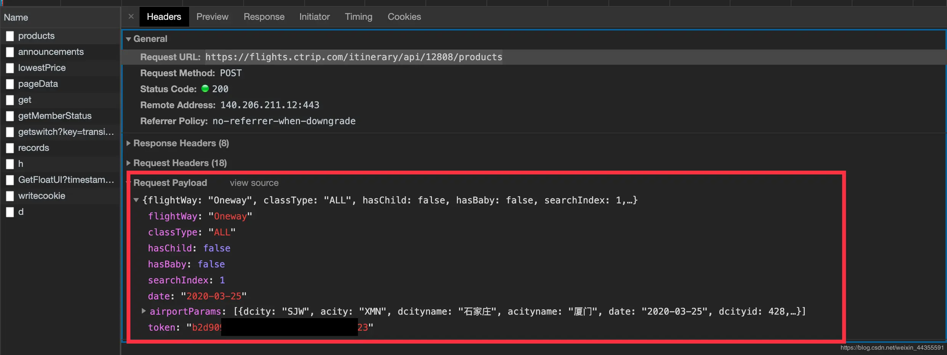Click the file icon beside pageData
The image size is (947, 355).
coord(10,84)
